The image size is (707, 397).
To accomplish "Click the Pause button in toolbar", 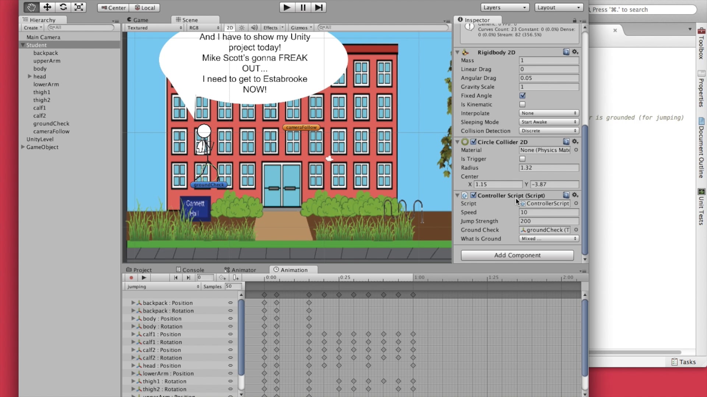I will pos(303,7).
